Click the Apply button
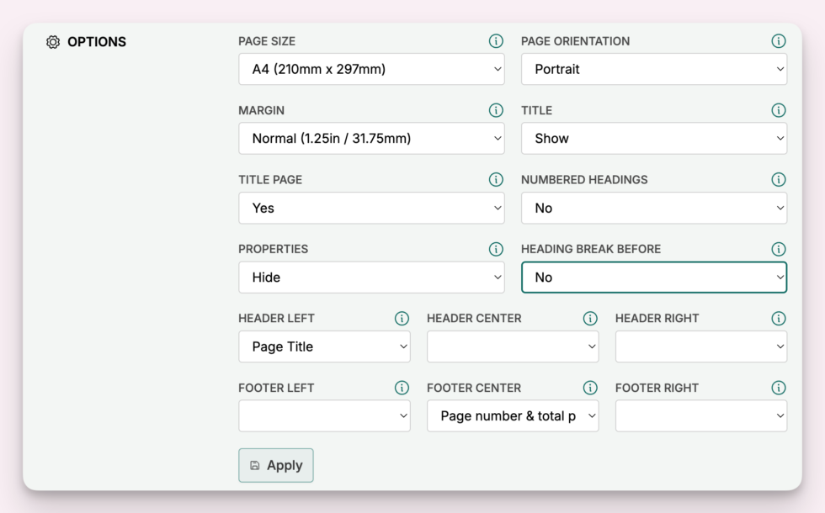The height and width of the screenshot is (513, 825). point(276,465)
